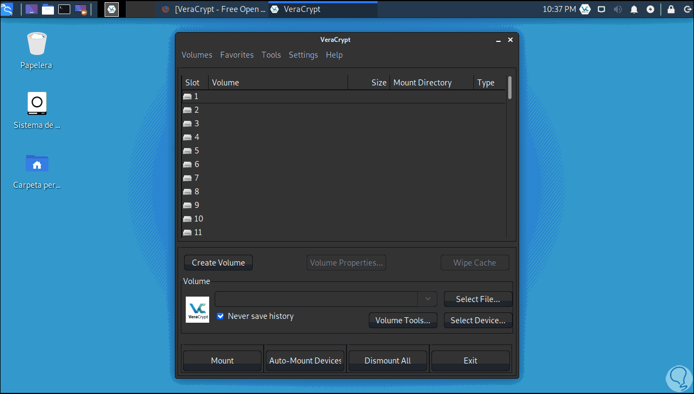Image resolution: width=694 pixels, height=394 pixels.
Task: Open the file manager panel launcher
Action: [x=48, y=9]
